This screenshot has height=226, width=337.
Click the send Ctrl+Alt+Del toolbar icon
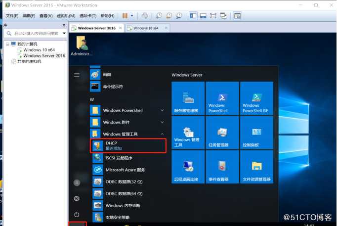pos(145,16)
